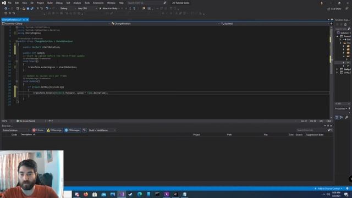
Task: Open Firefox from the taskbar
Action: tap(86, 194)
